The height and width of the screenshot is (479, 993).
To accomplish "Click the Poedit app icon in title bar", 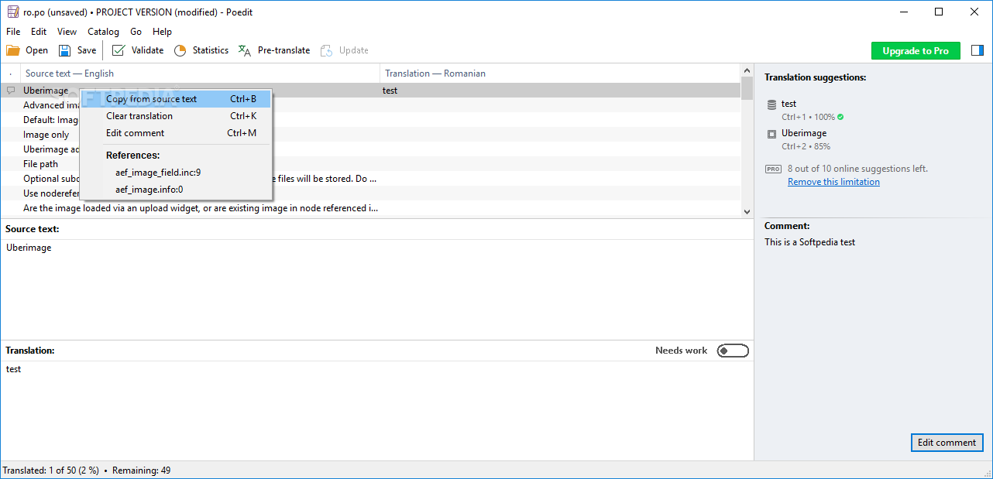I will 12,12.
